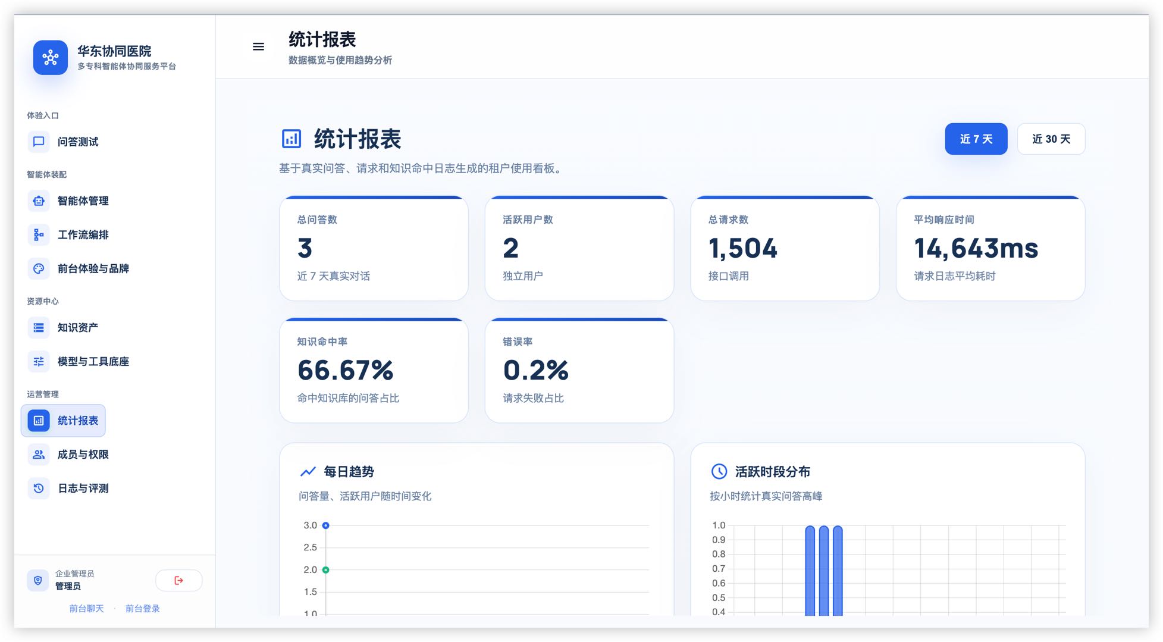Click the 运营管理 section label
The width and height of the screenshot is (1163, 642).
click(x=43, y=394)
